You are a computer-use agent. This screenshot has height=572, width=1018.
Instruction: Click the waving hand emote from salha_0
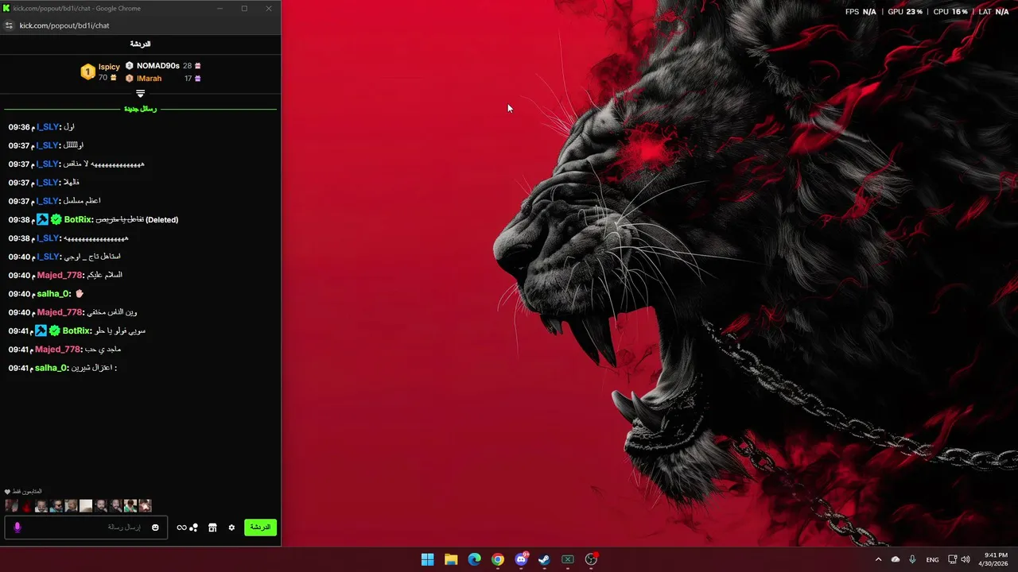click(80, 294)
